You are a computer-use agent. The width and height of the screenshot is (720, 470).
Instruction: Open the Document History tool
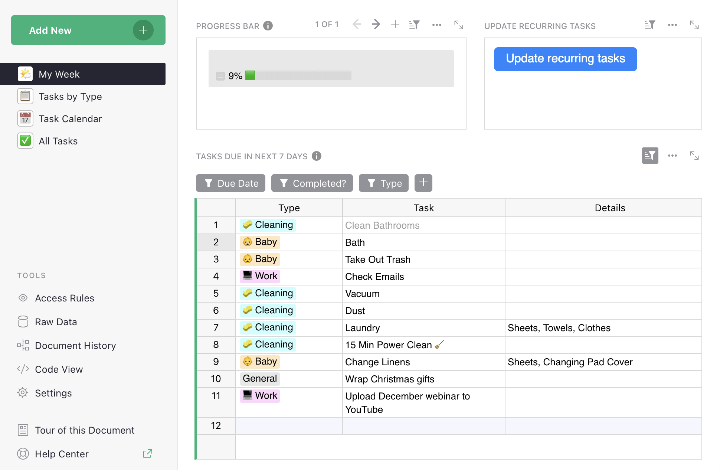tap(76, 345)
